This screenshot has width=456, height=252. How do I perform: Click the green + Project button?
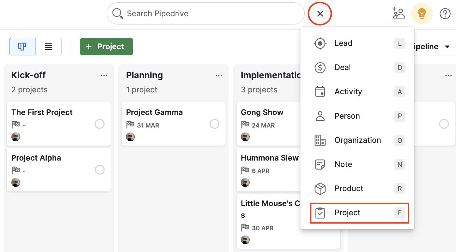pos(106,46)
